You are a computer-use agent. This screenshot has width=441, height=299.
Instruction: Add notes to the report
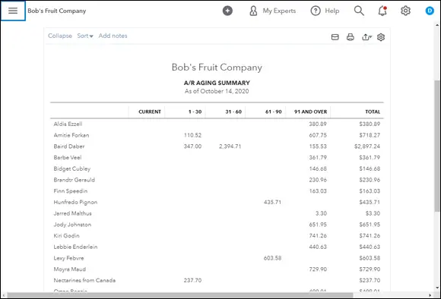tap(113, 36)
